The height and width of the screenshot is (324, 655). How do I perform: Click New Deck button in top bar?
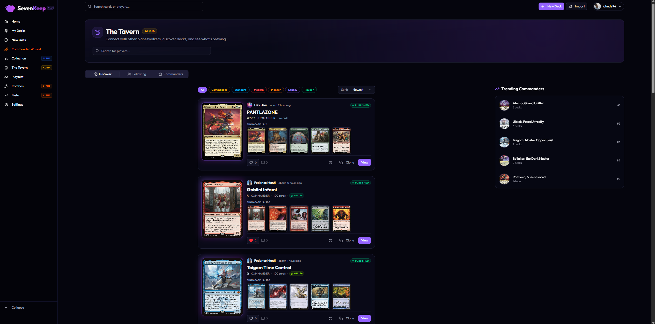pyautogui.click(x=551, y=6)
